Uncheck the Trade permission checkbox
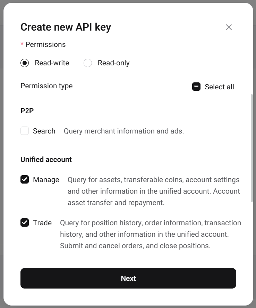The height and width of the screenshot is (308, 256). point(25,222)
